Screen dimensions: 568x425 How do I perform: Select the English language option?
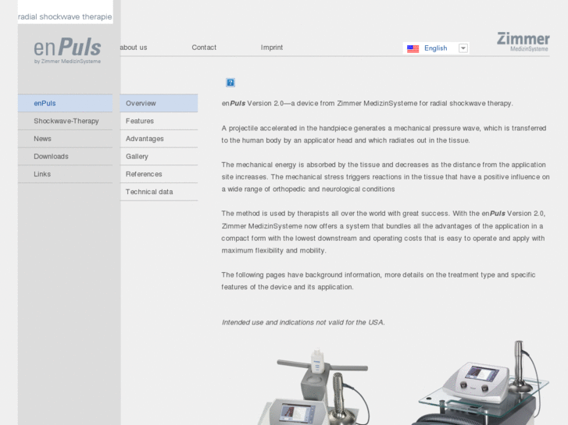pos(435,48)
